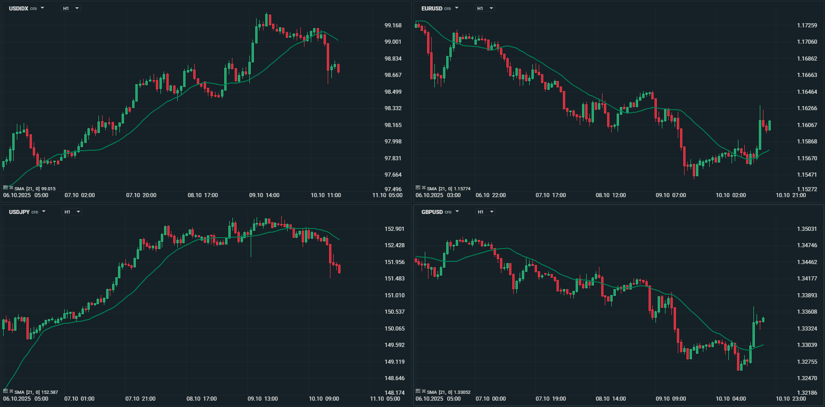The height and width of the screenshot is (407, 825).
Task: Expand the GBPUSD symbol selector arrow
Action: pyautogui.click(x=457, y=212)
